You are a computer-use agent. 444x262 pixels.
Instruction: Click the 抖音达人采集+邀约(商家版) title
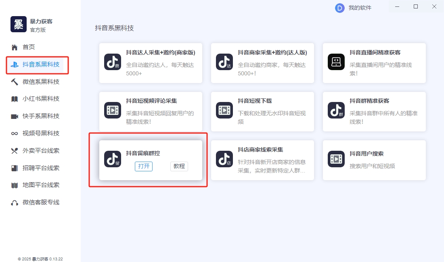click(161, 52)
